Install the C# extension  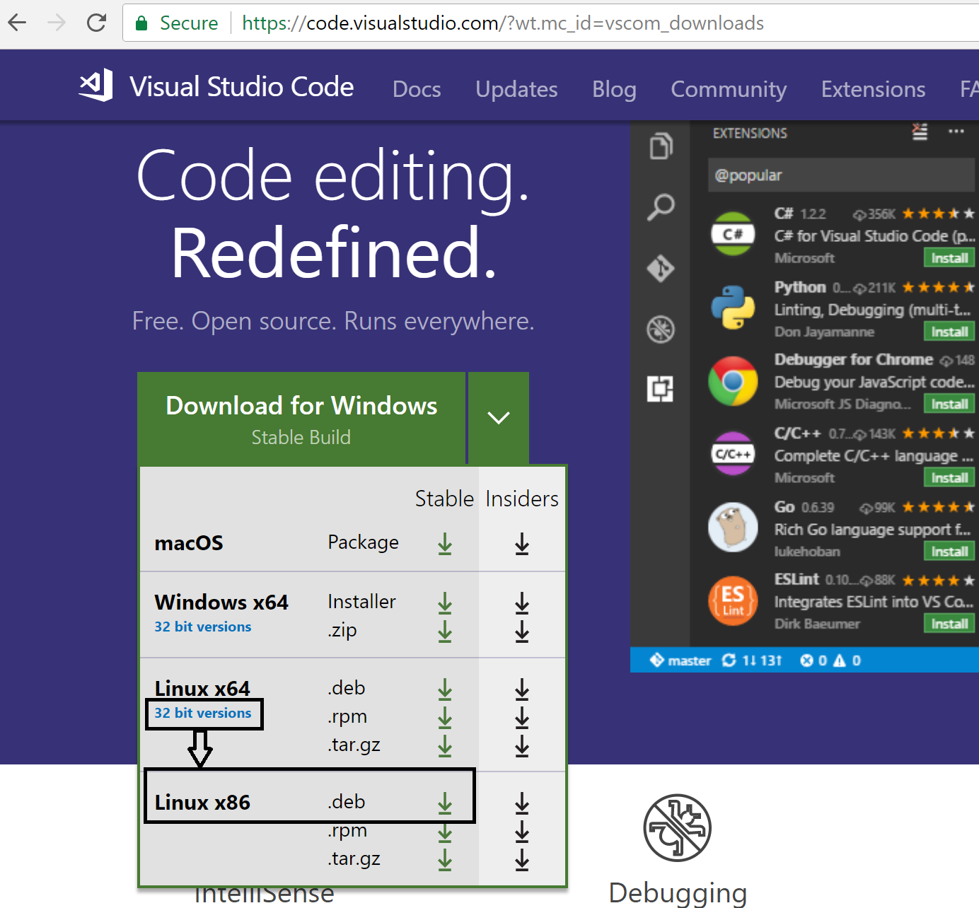pos(949,258)
